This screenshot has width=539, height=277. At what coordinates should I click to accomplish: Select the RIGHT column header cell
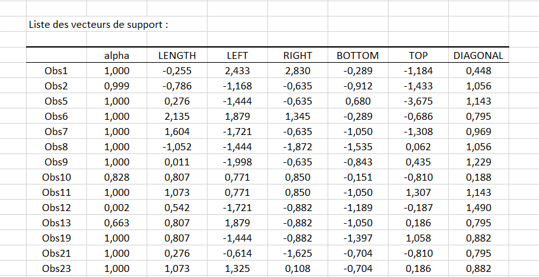point(298,56)
